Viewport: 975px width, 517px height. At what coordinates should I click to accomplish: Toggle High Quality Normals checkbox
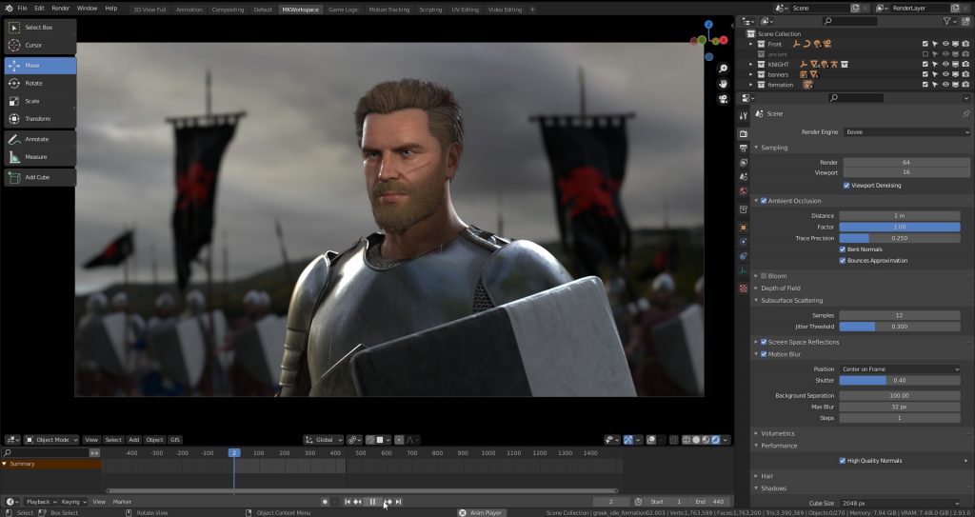(843, 461)
